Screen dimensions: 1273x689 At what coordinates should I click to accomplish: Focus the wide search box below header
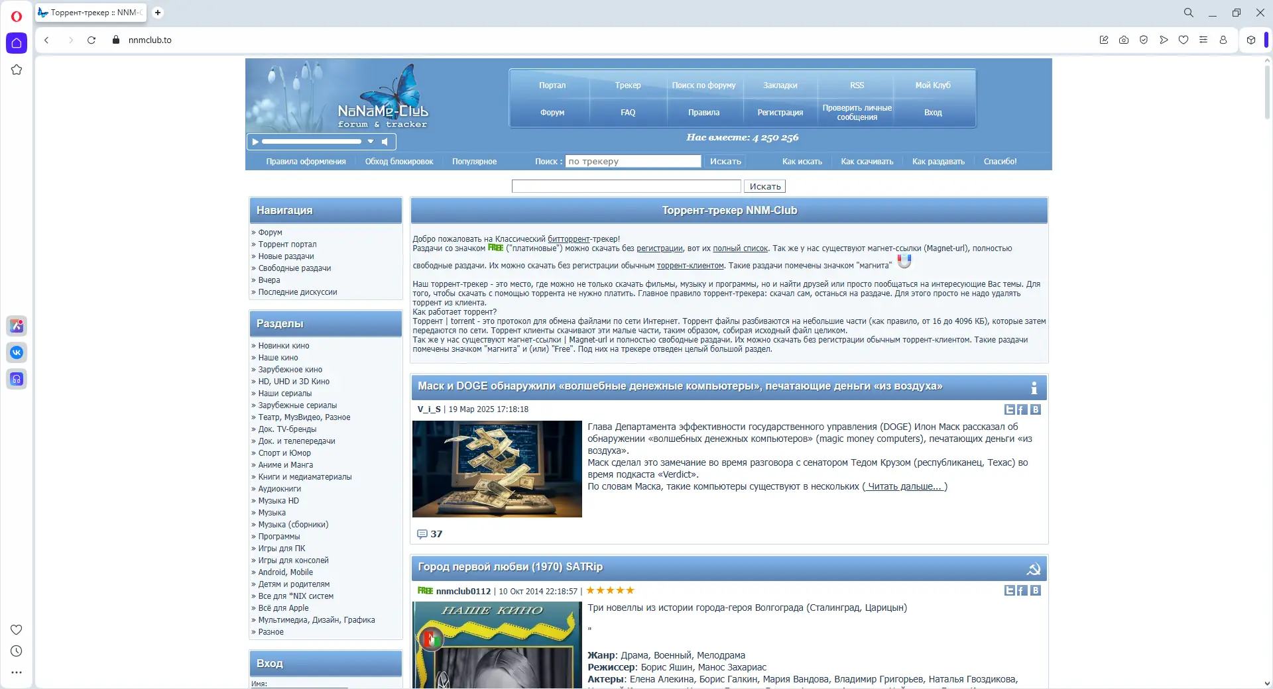tap(627, 187)
